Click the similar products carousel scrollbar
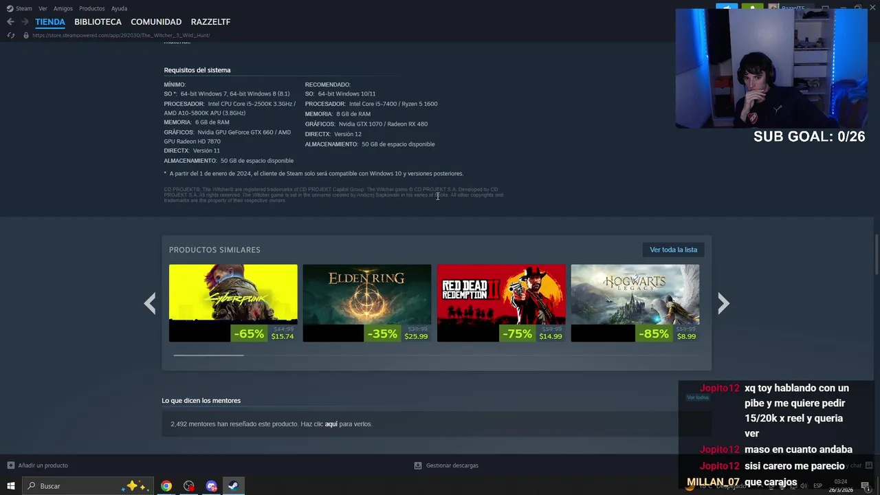This screenshot has height=495, width=880. (x=208, y=355)
